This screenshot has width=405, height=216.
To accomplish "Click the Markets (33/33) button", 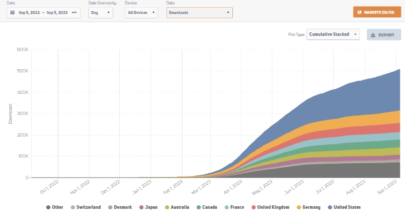I will click(377, 12).
